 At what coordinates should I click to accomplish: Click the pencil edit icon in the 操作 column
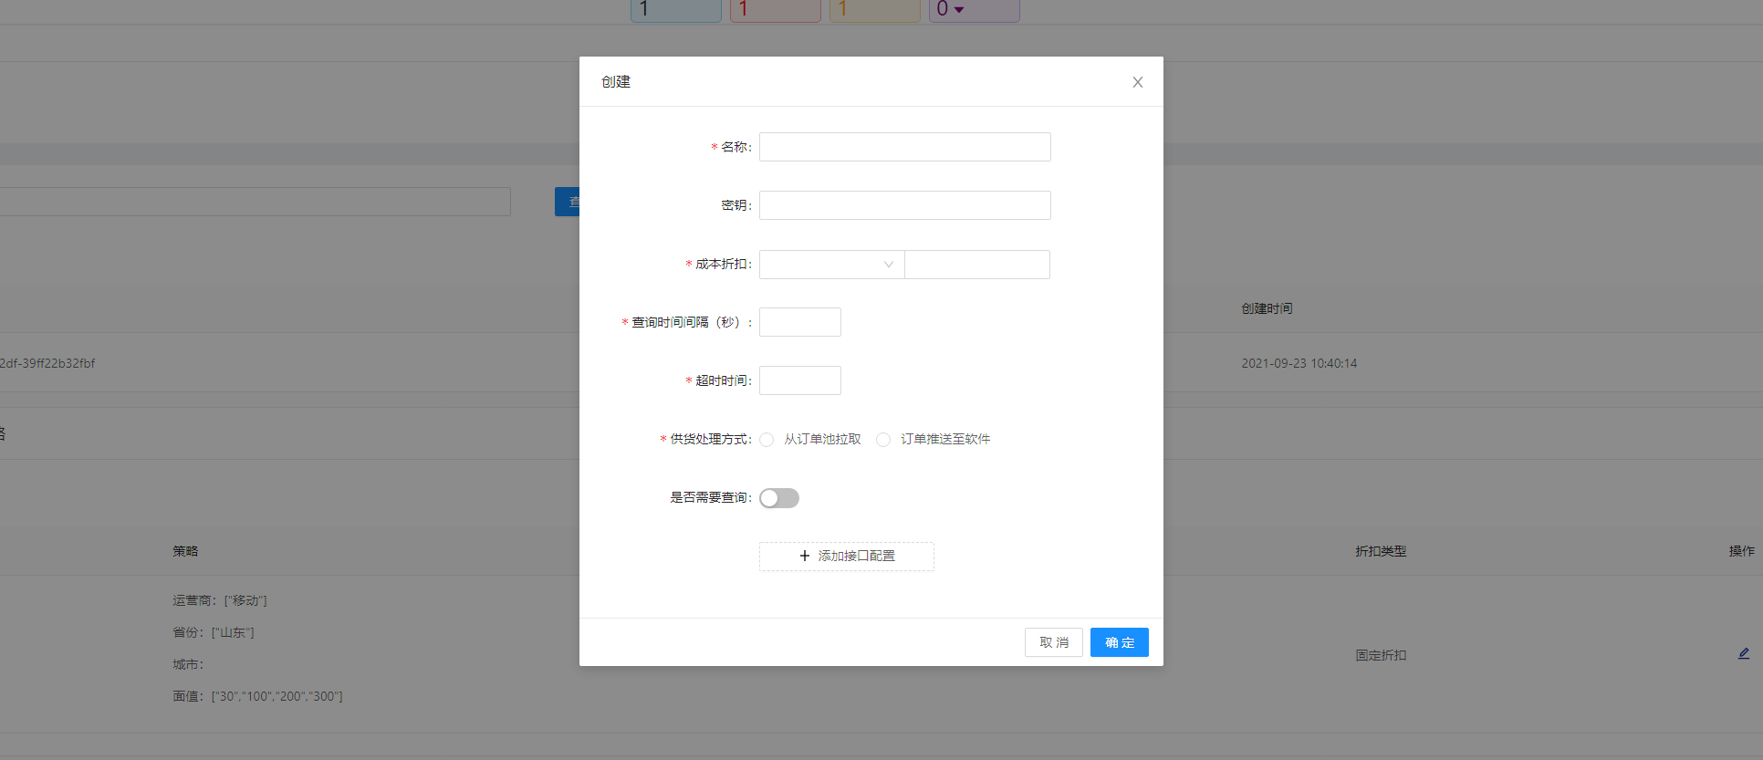1744,653
